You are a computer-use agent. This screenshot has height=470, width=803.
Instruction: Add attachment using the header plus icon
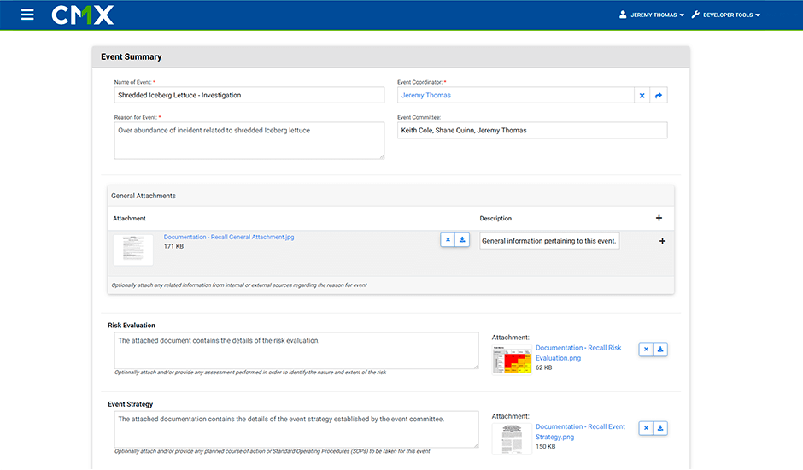point(659,219)
